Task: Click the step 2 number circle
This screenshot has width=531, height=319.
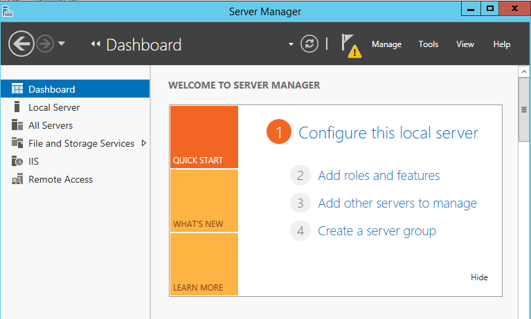Action: pyautogui.click(x=300, y=175)
